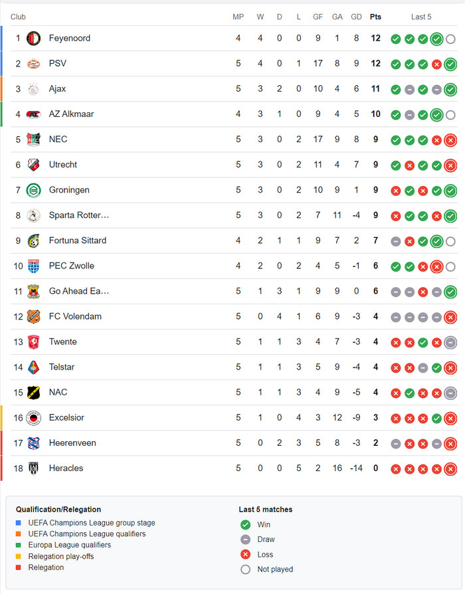Click the Last 5 column header

421,17
